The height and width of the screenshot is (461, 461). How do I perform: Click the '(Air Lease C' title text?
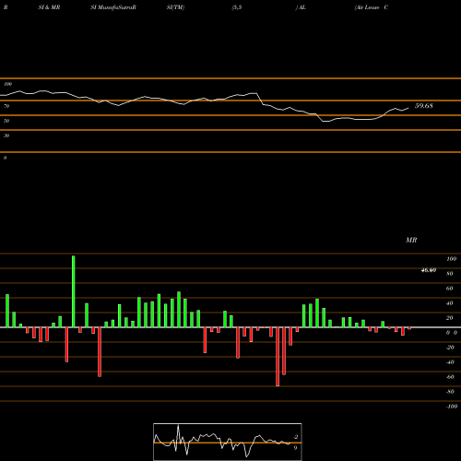tap(372, 7)
